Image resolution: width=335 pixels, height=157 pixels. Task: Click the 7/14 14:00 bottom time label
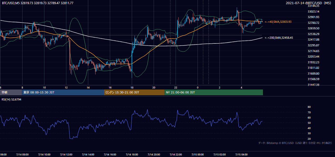[88, 155]
